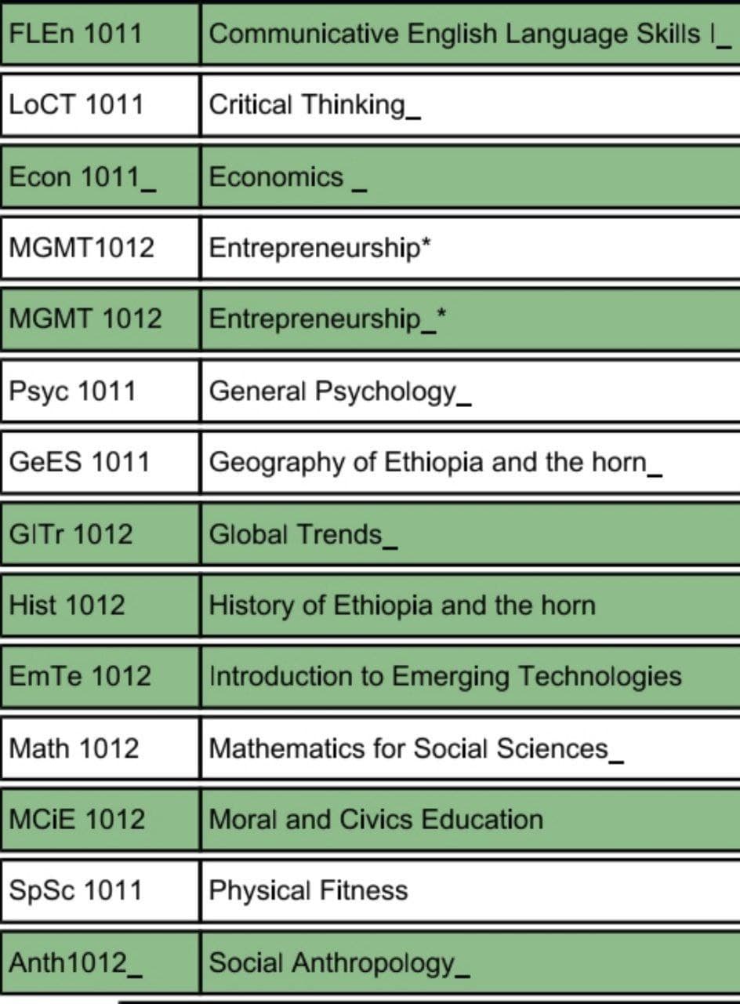Select Geography of Ethiopia and the horn
The width and height of the screenshot is (740, 1004).
(x=436, y=463)
